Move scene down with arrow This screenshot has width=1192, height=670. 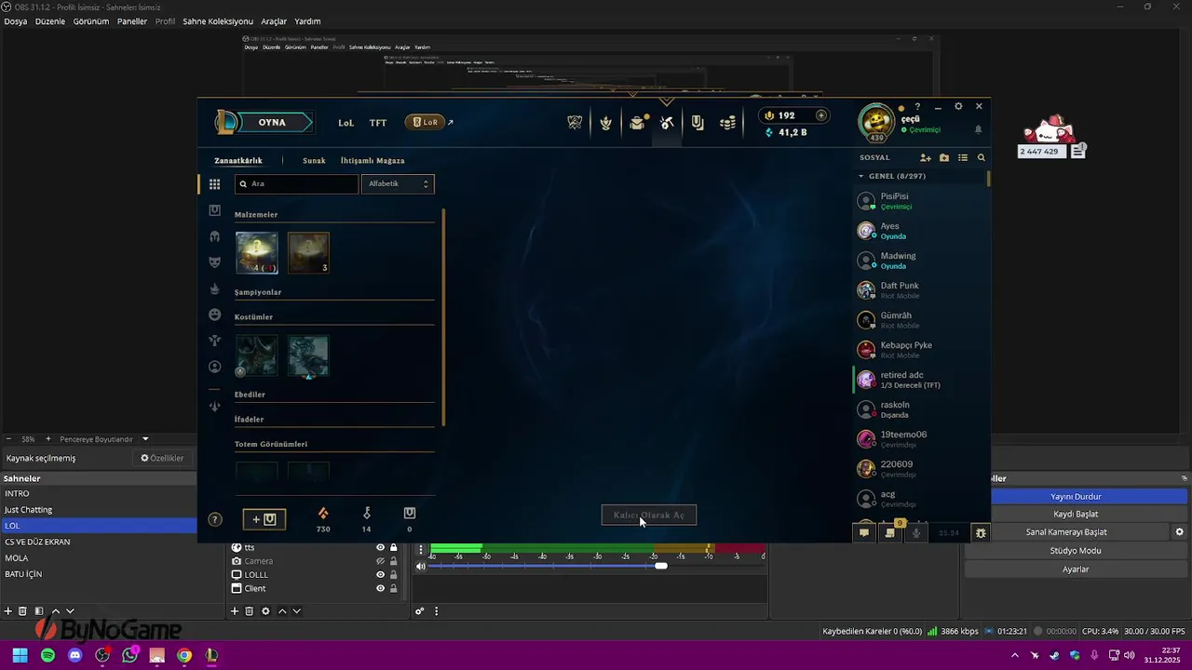[x=70, y=611]
